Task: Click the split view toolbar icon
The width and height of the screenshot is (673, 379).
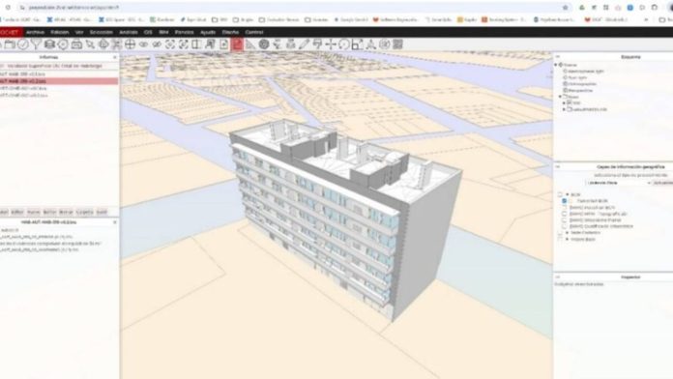Action: [196, 44]
